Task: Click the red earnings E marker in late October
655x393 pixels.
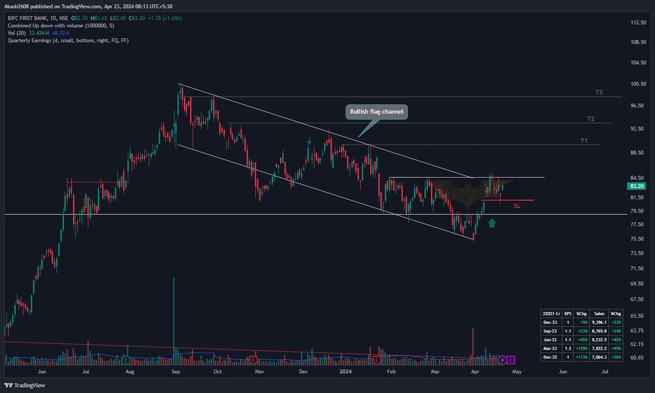Action: click(253, 360)
